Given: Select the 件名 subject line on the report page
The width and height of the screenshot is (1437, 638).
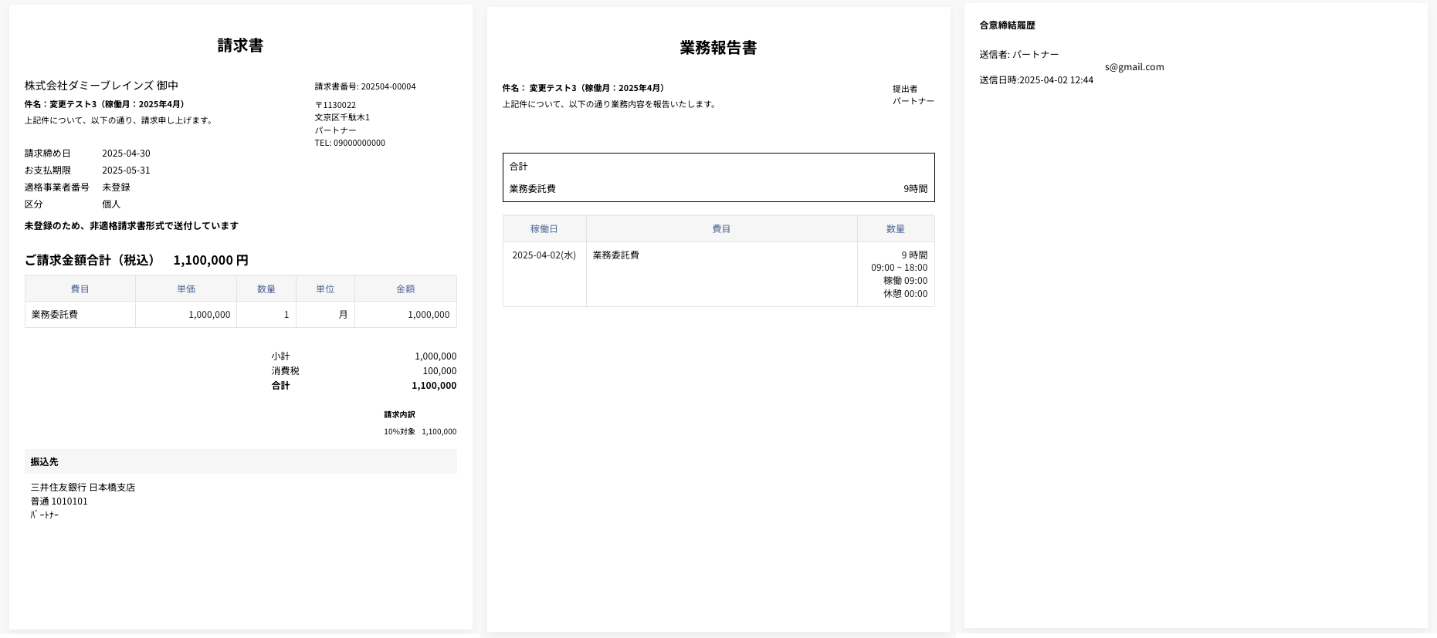Looking at the screenshot, I should [x=583, y=88].
